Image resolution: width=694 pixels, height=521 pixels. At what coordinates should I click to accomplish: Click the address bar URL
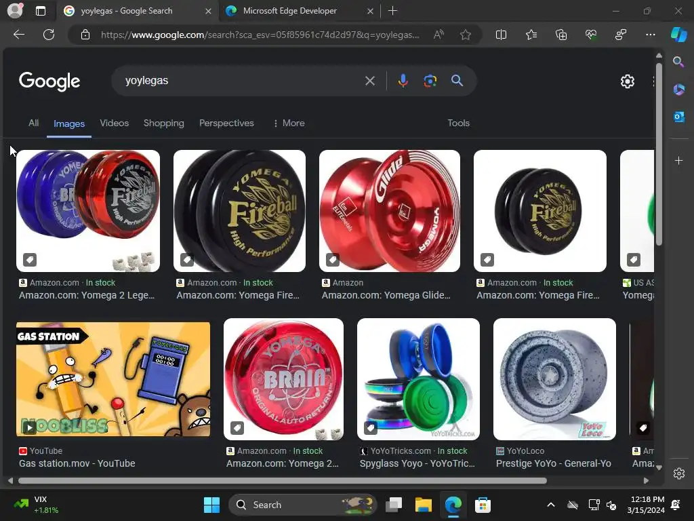[260, 35]
